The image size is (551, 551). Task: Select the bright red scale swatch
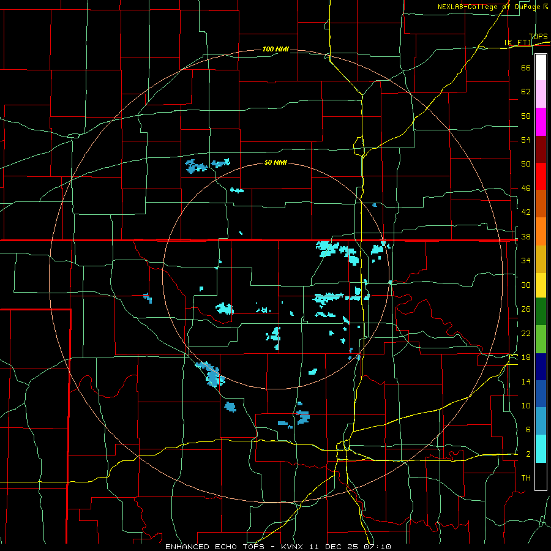click(541, 176)
